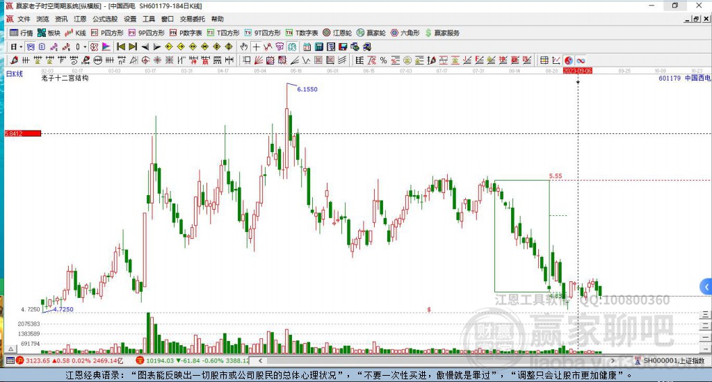Toggle the magenta triangle flag icon
712x382 pixels.
click(106, 47)
